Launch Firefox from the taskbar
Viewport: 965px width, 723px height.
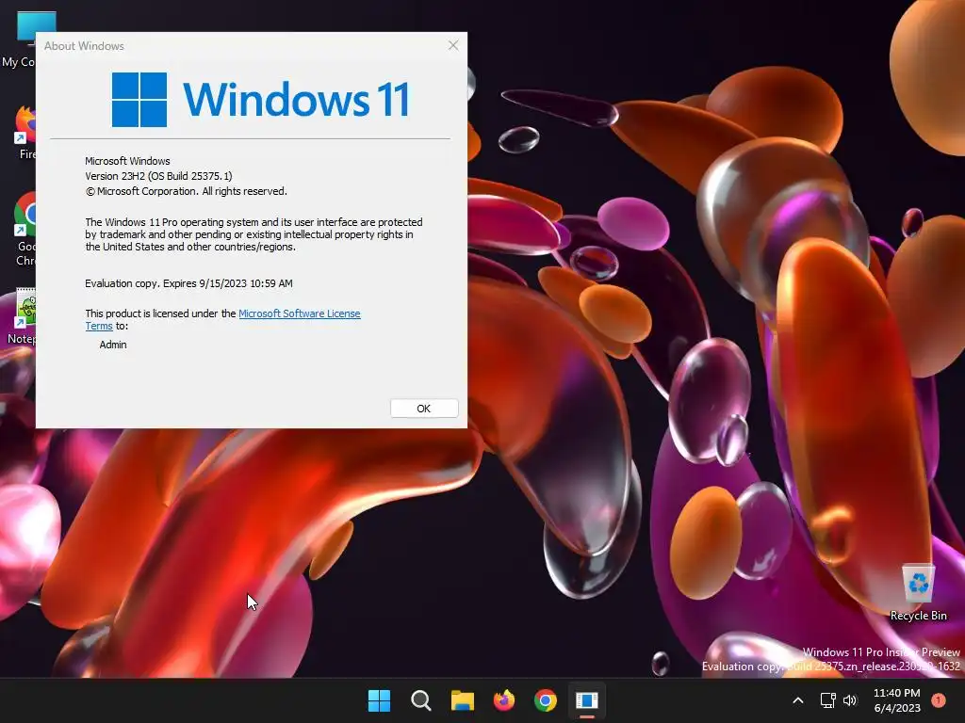pyautogui.click(x=504, y=700)
